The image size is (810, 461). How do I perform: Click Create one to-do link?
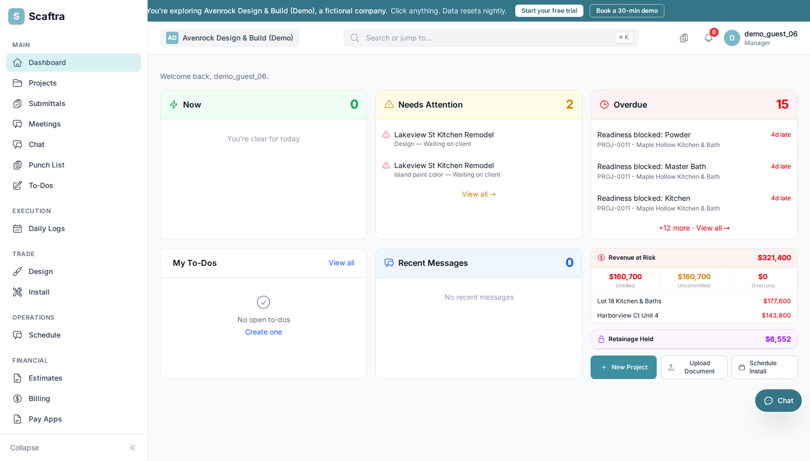(264, 332)
